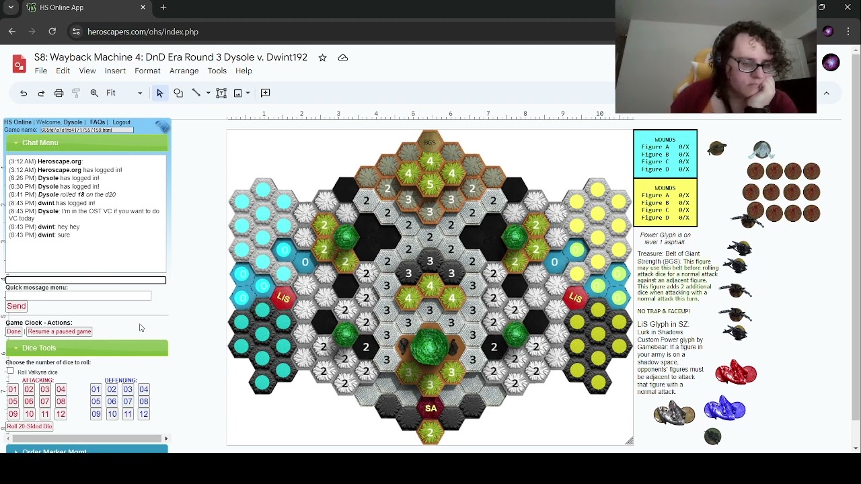Click the FAQs link in HS Online header
Screen dimensions: 861x484
point(98,122)
